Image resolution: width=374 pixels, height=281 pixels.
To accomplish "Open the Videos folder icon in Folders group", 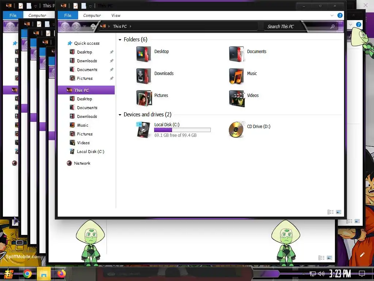I will point(237,98).
